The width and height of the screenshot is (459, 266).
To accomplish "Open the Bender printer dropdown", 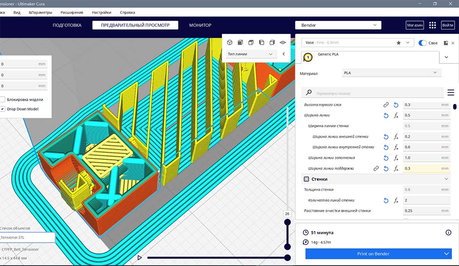I will (338, 26).
